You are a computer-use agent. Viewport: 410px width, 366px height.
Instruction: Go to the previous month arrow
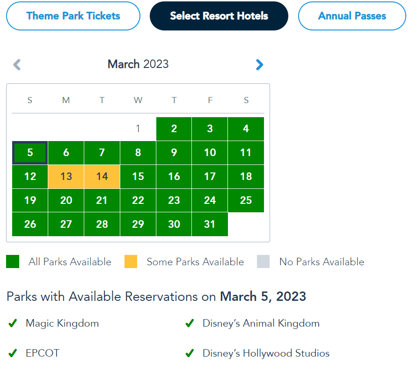pos(17,65)
